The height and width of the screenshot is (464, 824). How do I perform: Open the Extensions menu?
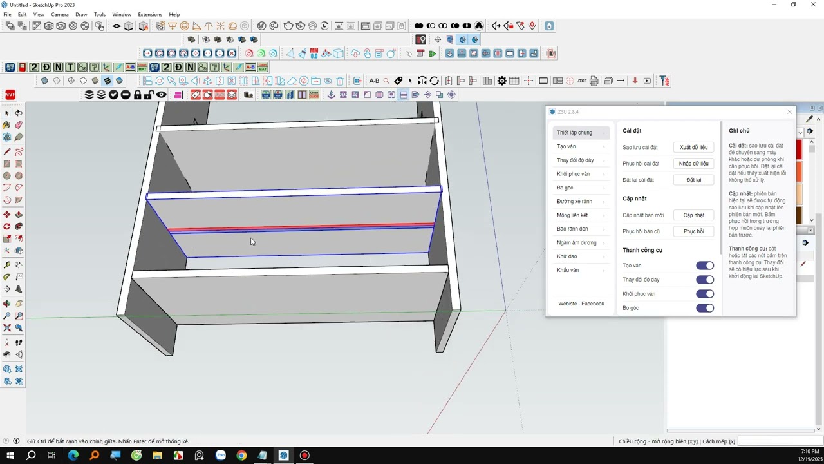150,14
